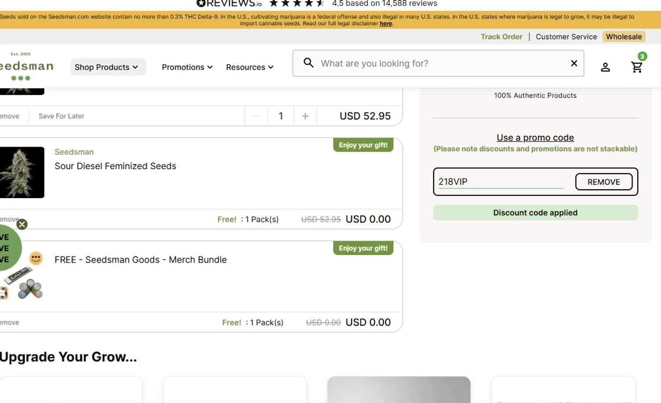Image resolution: width=661 pixels, height=403 pixels.
Task: Click the 'Enjoy your gift!' badge on Sour Diesel
Action: [x=363, y=145]
